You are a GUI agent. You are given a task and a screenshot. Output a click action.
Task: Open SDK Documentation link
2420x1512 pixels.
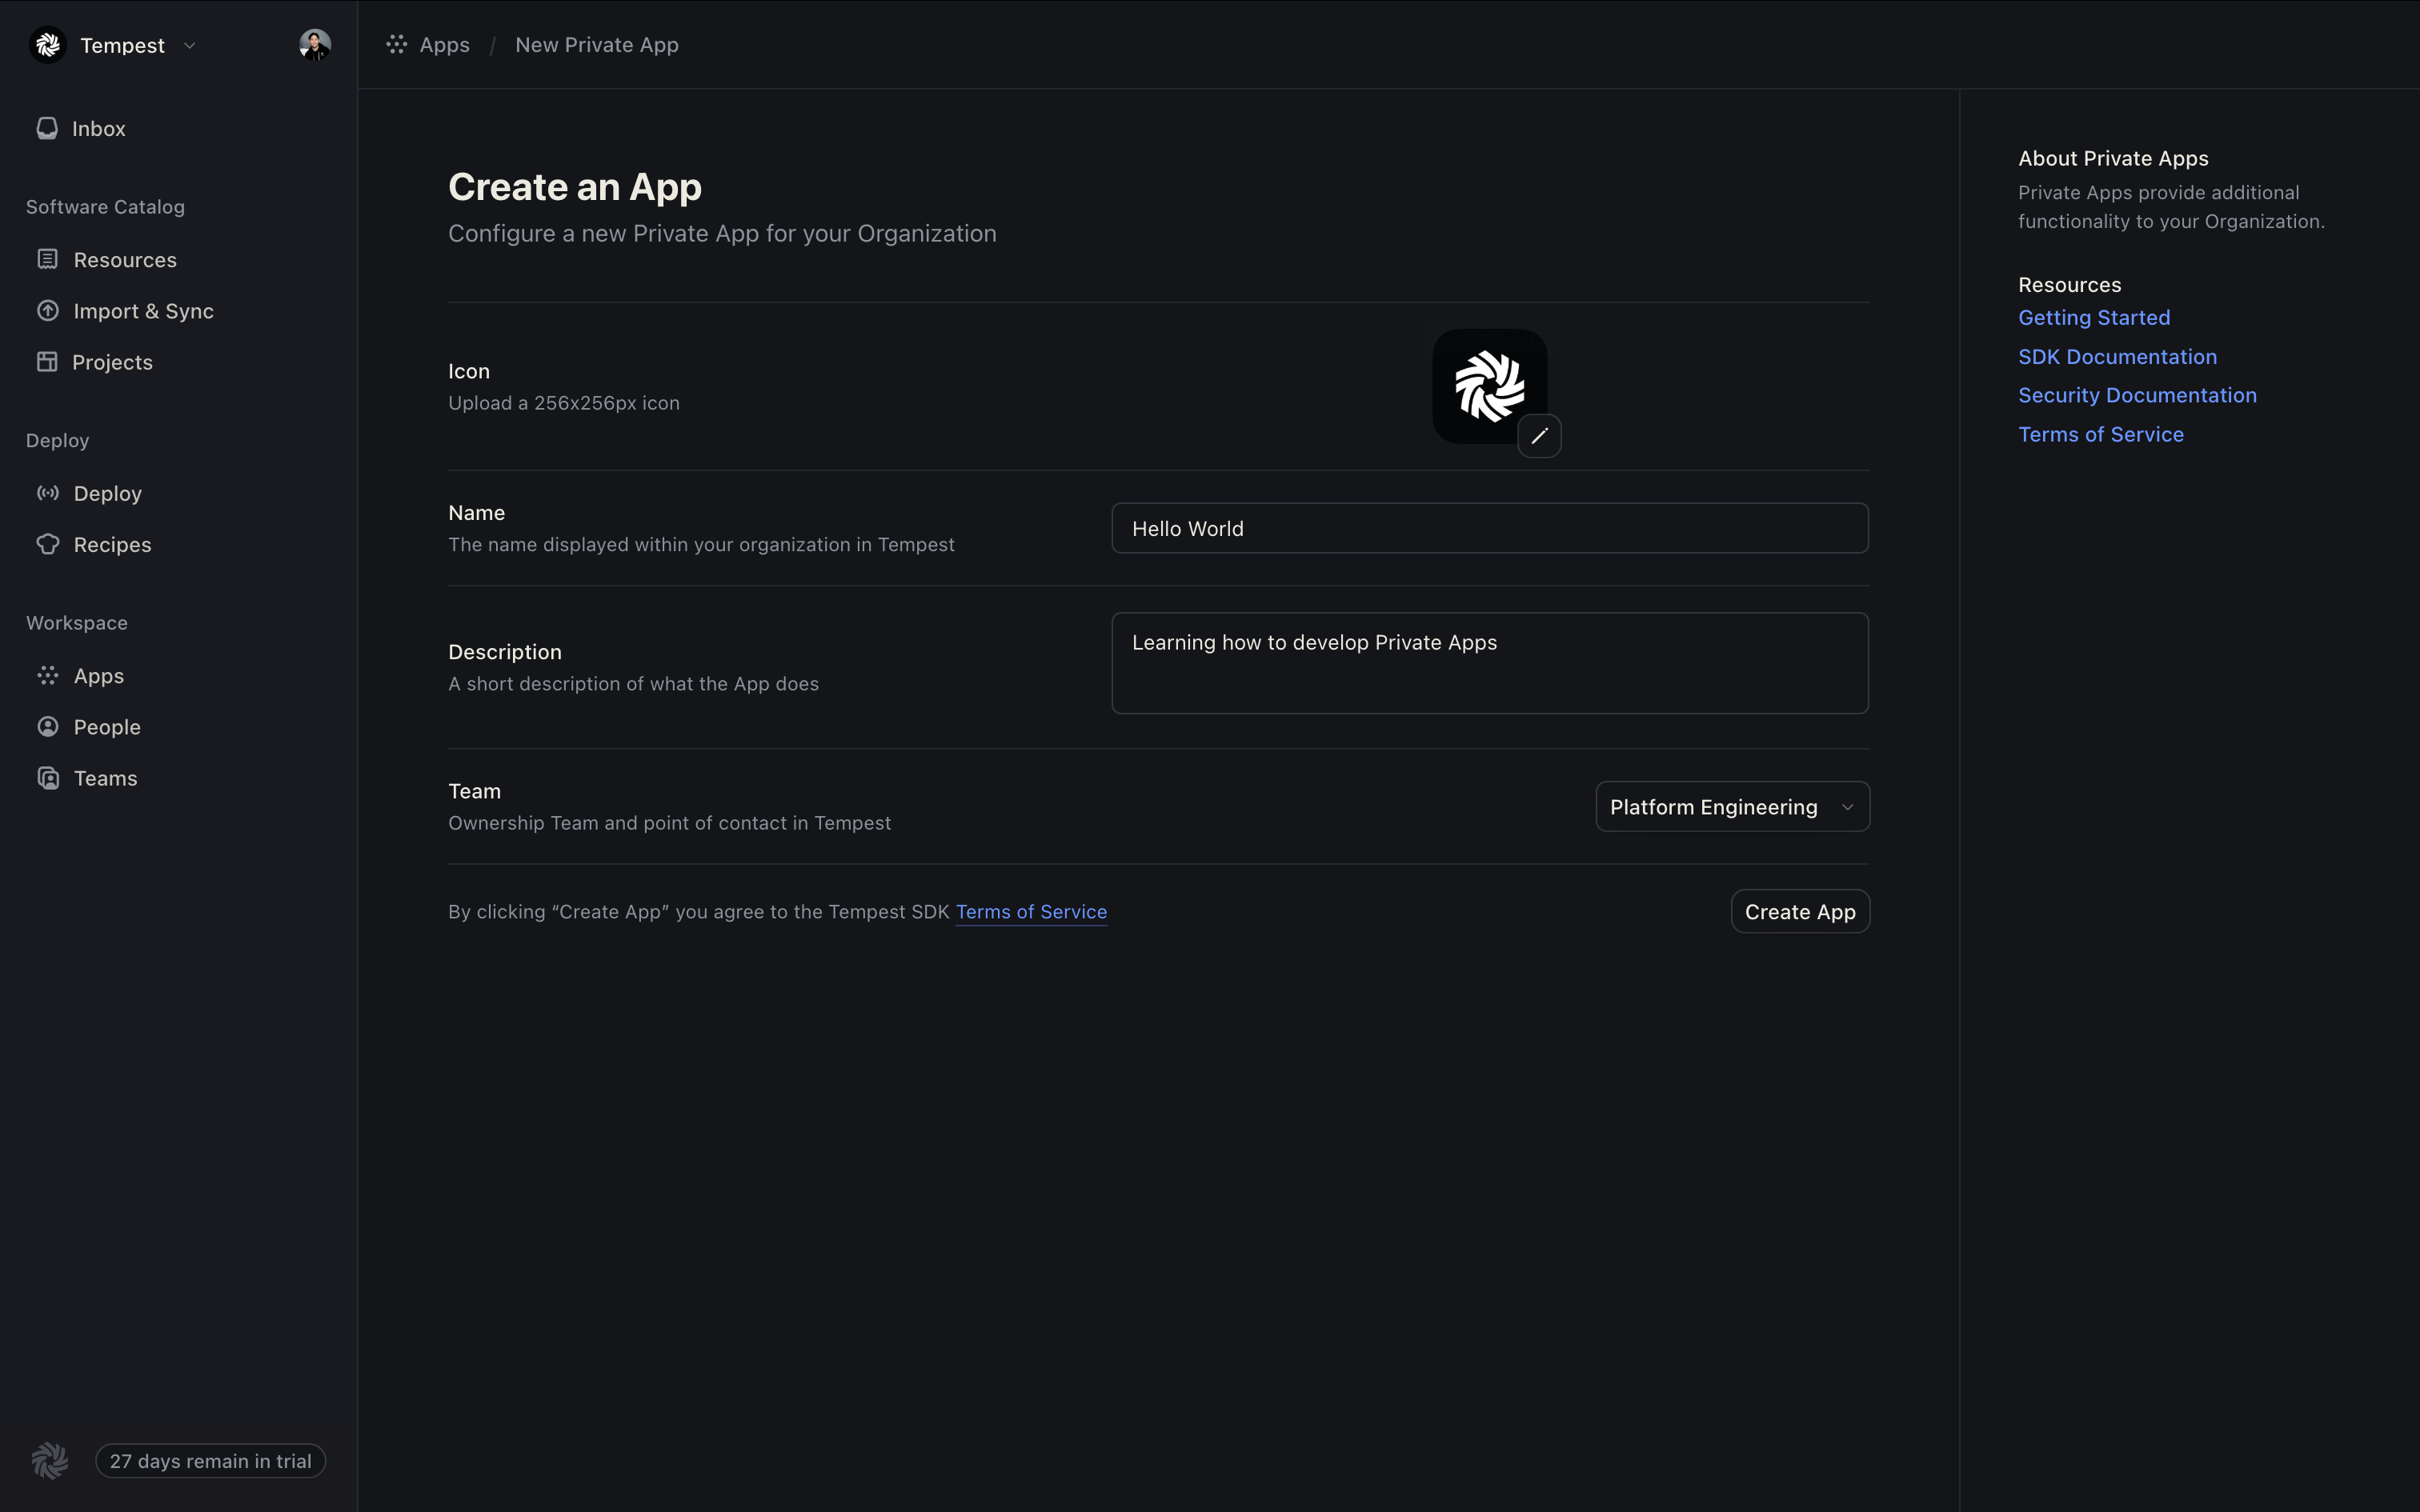[x=2116, y=357]
